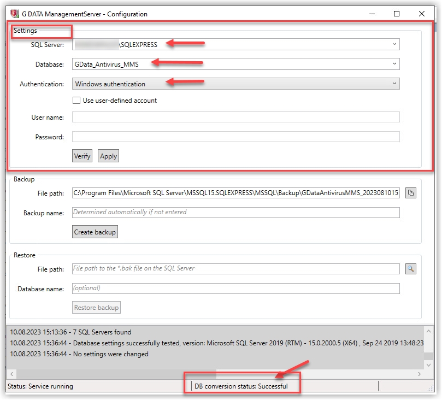
Task: Click the Apply button
Action: click(x=108, y=156)
